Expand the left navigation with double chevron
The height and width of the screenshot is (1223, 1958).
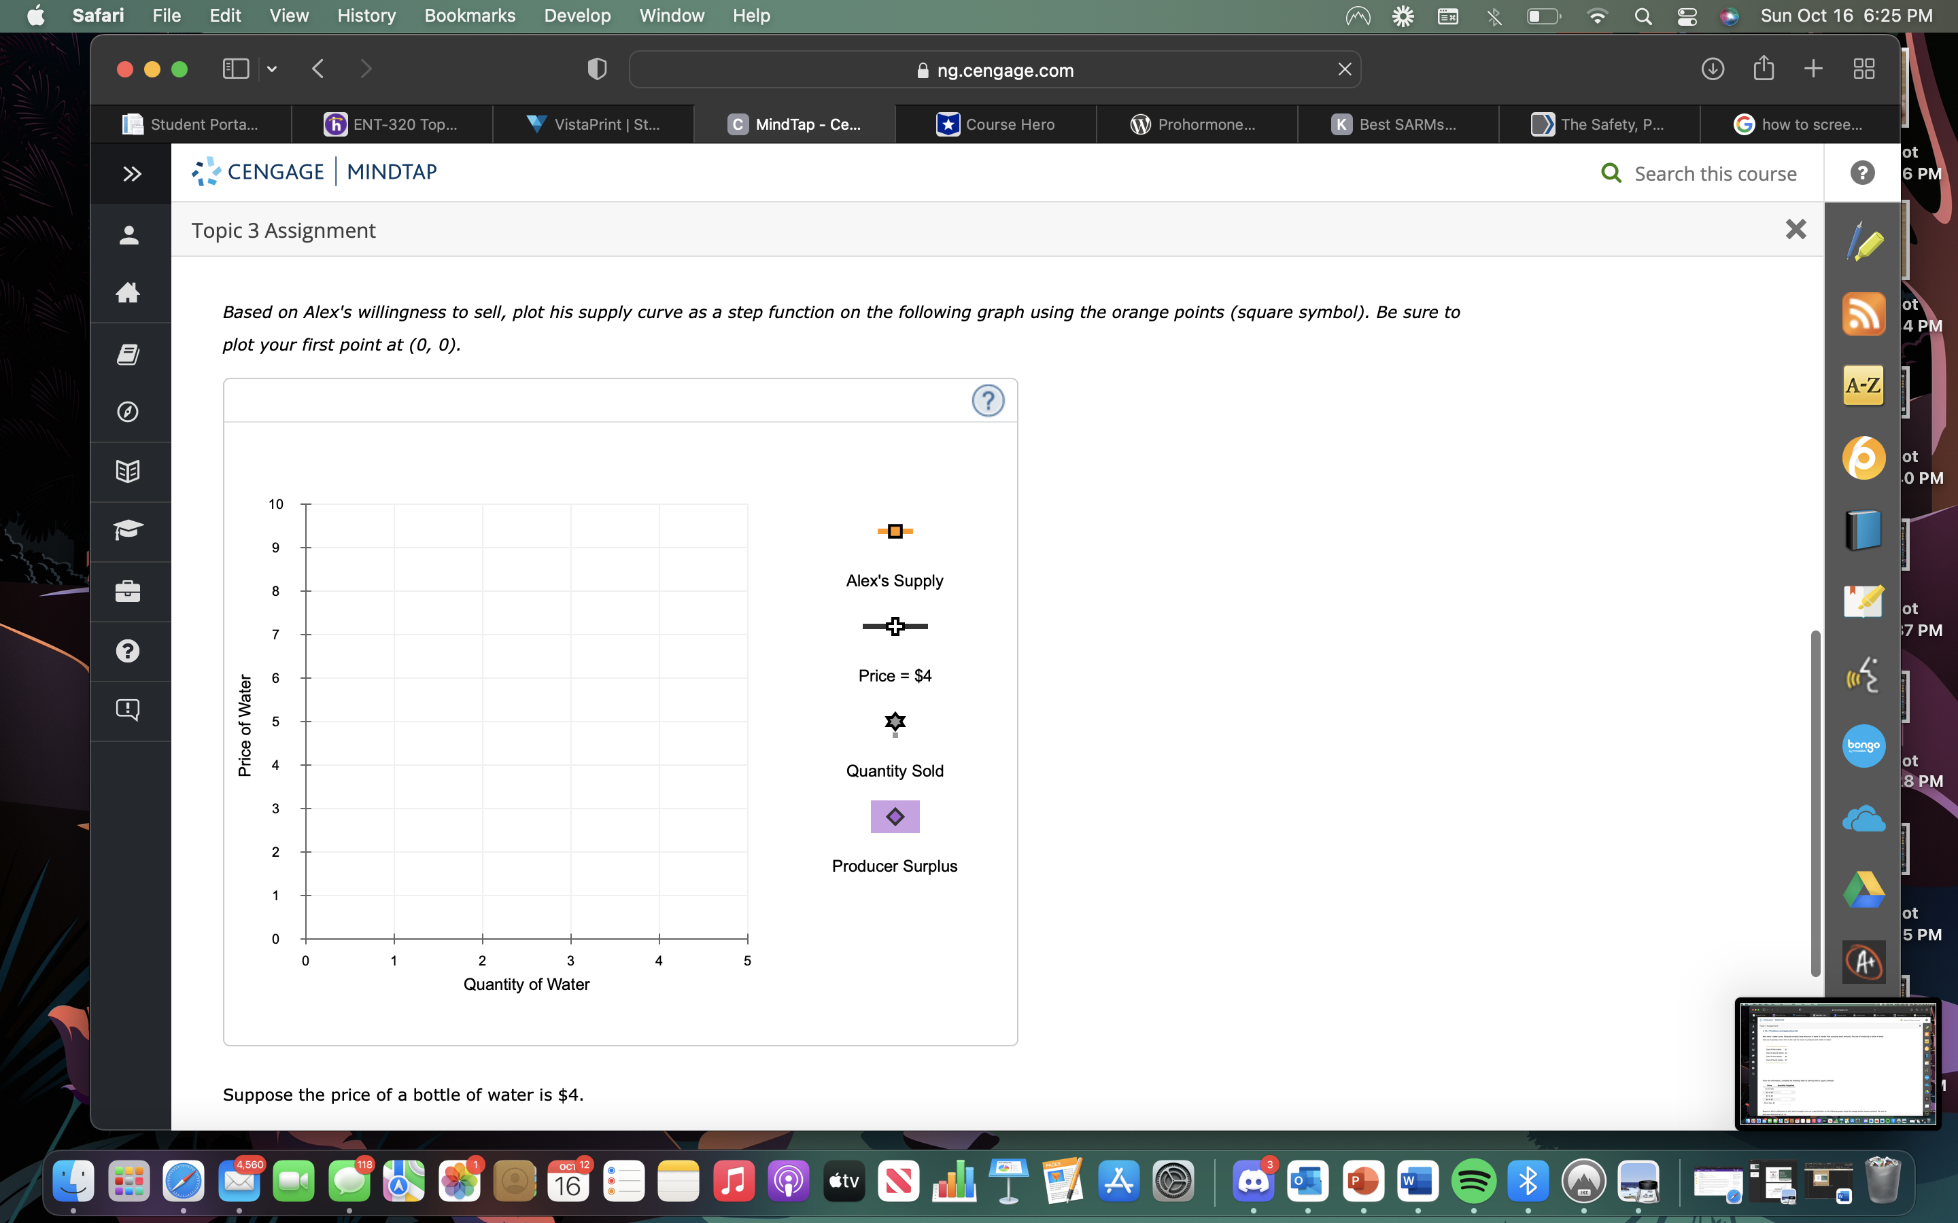(132, 173)
